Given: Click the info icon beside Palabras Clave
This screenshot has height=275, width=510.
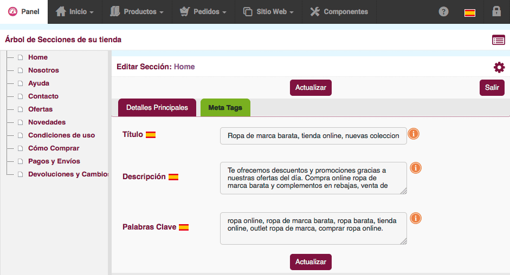Looking at the screenshot, I should coord(416,218).
